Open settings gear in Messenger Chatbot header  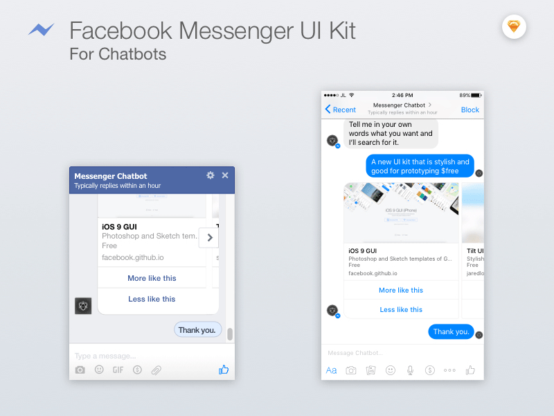[x=211, y=175]
